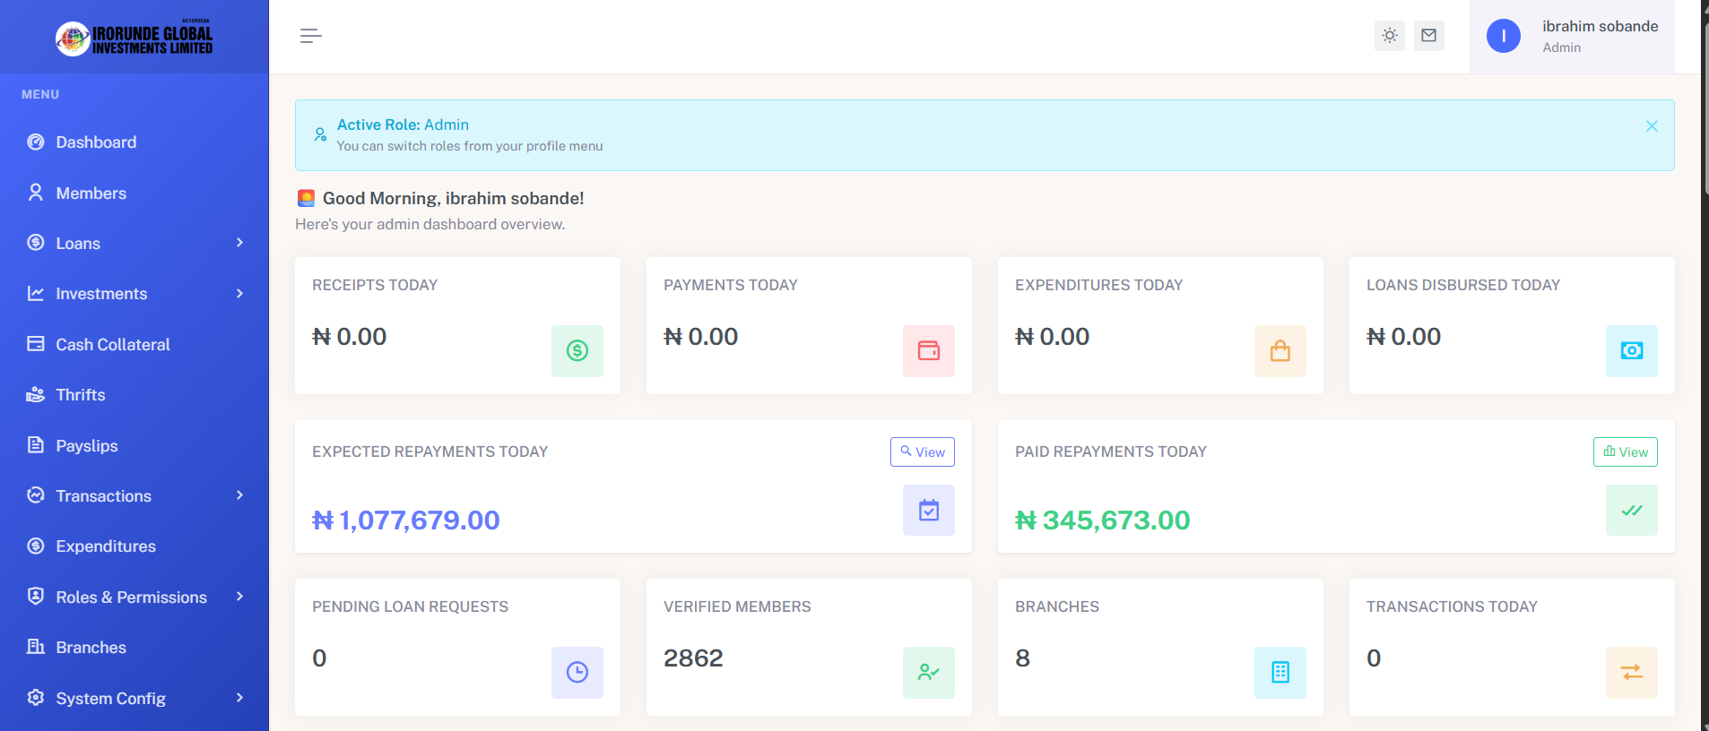Click the Payslips document icon
Screen dimensions: 1709x731
pyautogui.click(x=36, y=445)
